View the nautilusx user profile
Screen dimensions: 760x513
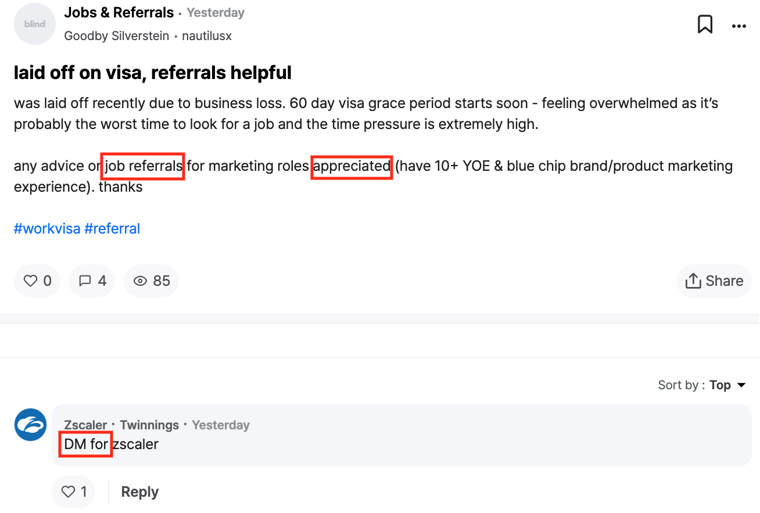pyautogui.click(x=206, y=36)
